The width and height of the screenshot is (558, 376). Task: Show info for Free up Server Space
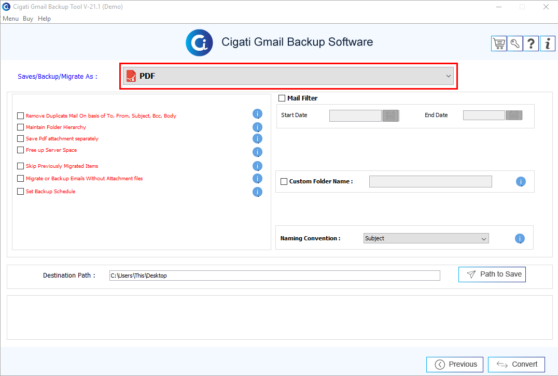click(257, 152)
